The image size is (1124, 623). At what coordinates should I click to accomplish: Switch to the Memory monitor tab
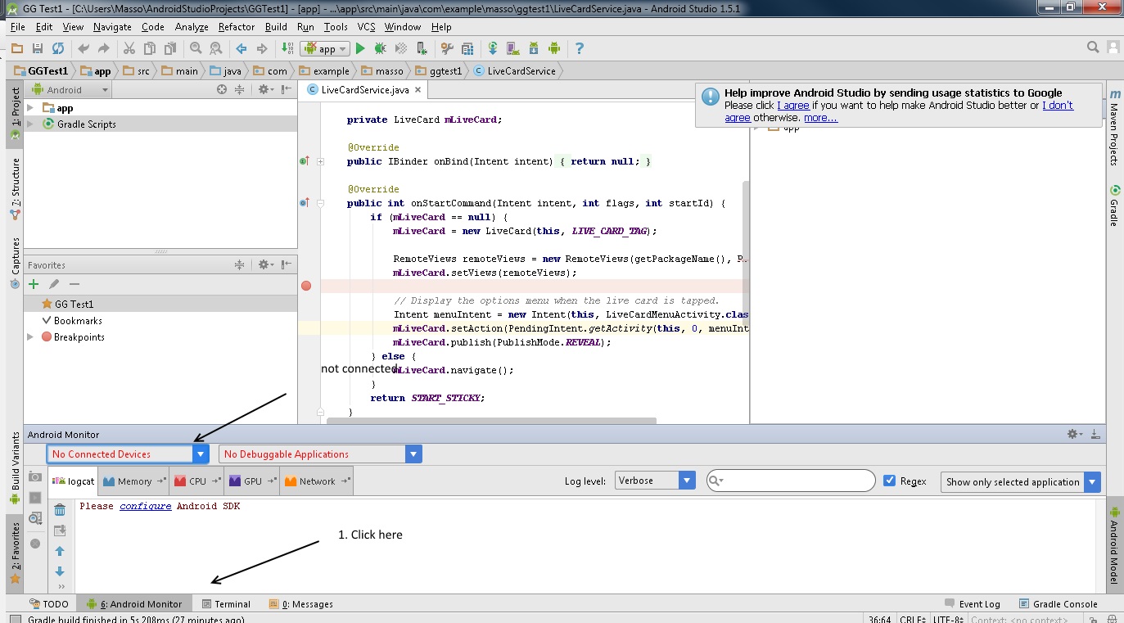point(134,481)
